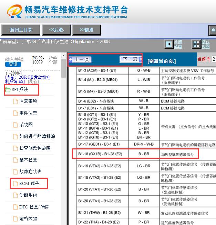The image size is (216, 225).
Task: Click the default view icon
Action: pos(196,44)
